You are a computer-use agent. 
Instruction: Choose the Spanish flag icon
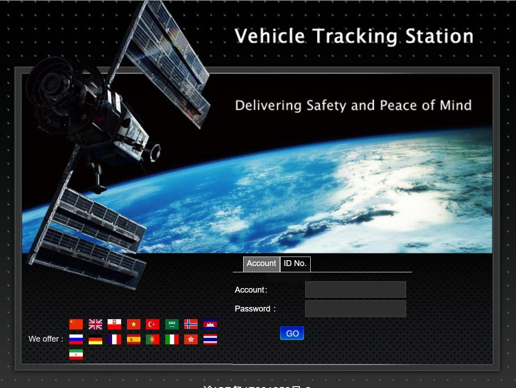click(134, 339)
